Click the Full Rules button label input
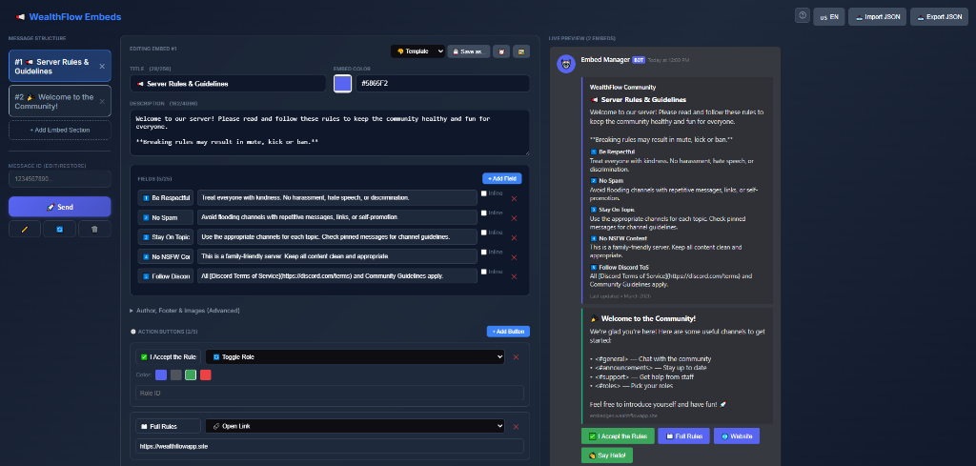Screen dimensions: 976x466 click(168, 426)
